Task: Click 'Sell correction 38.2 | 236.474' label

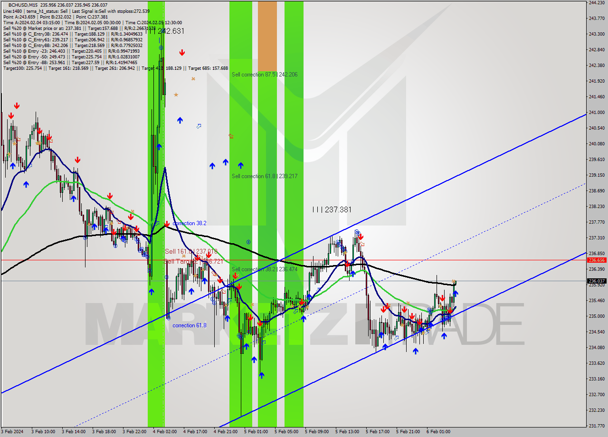Action: [265, 269]
